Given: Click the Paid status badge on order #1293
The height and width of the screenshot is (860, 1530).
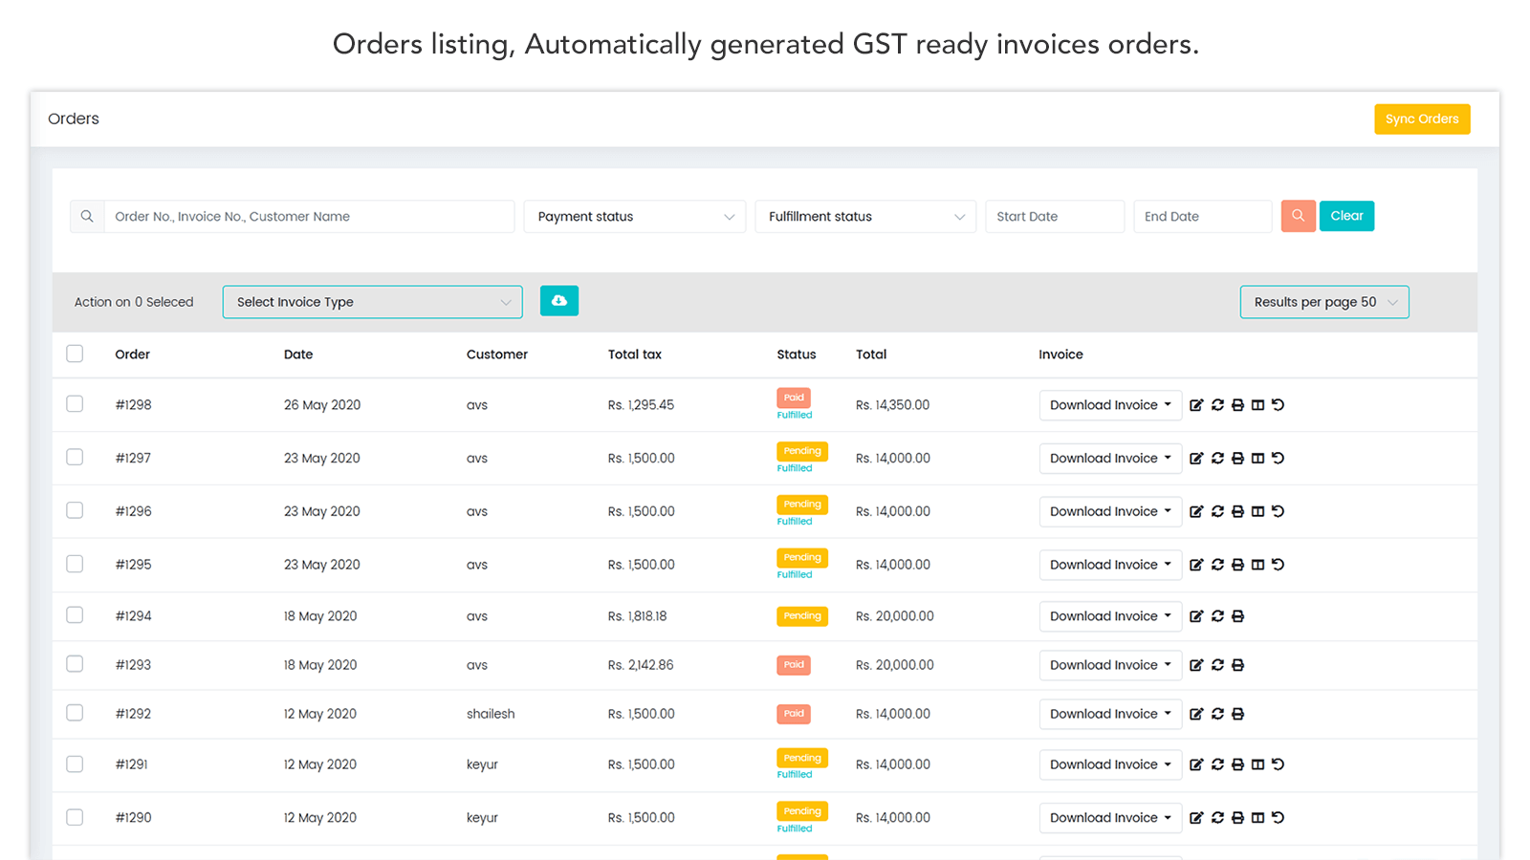Looking at the screenshot, I should [794, 665].
